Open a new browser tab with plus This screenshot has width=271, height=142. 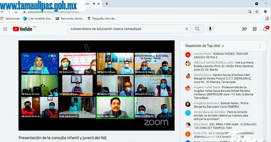point(107,4)
